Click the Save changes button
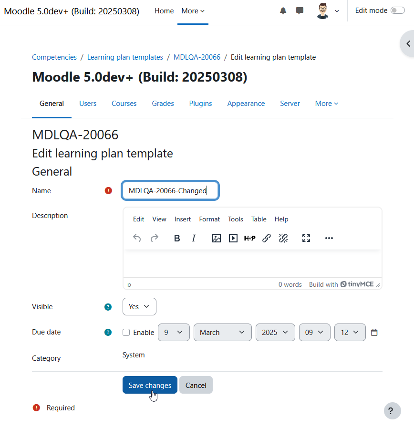Viewport: 414px width, 428px height. pos(150,385)
